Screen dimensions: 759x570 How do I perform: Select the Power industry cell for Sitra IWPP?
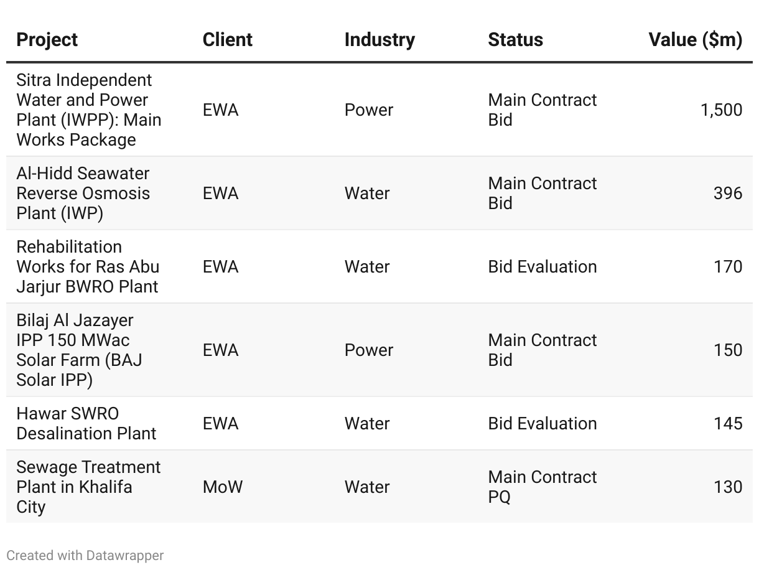(369, 110)
